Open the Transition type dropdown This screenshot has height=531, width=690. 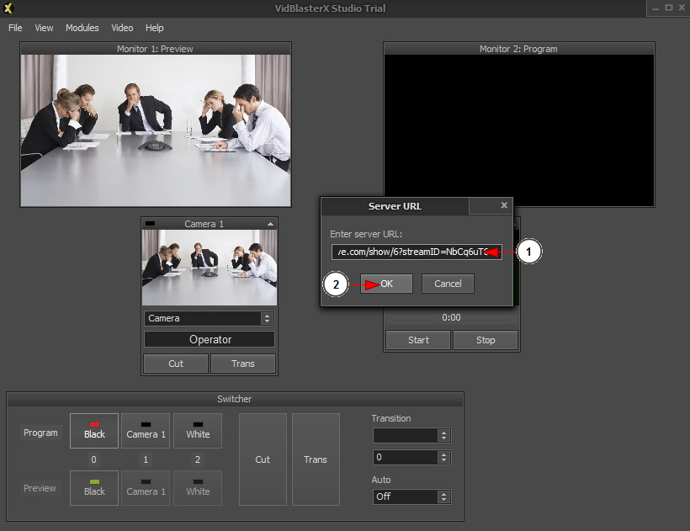411,436
